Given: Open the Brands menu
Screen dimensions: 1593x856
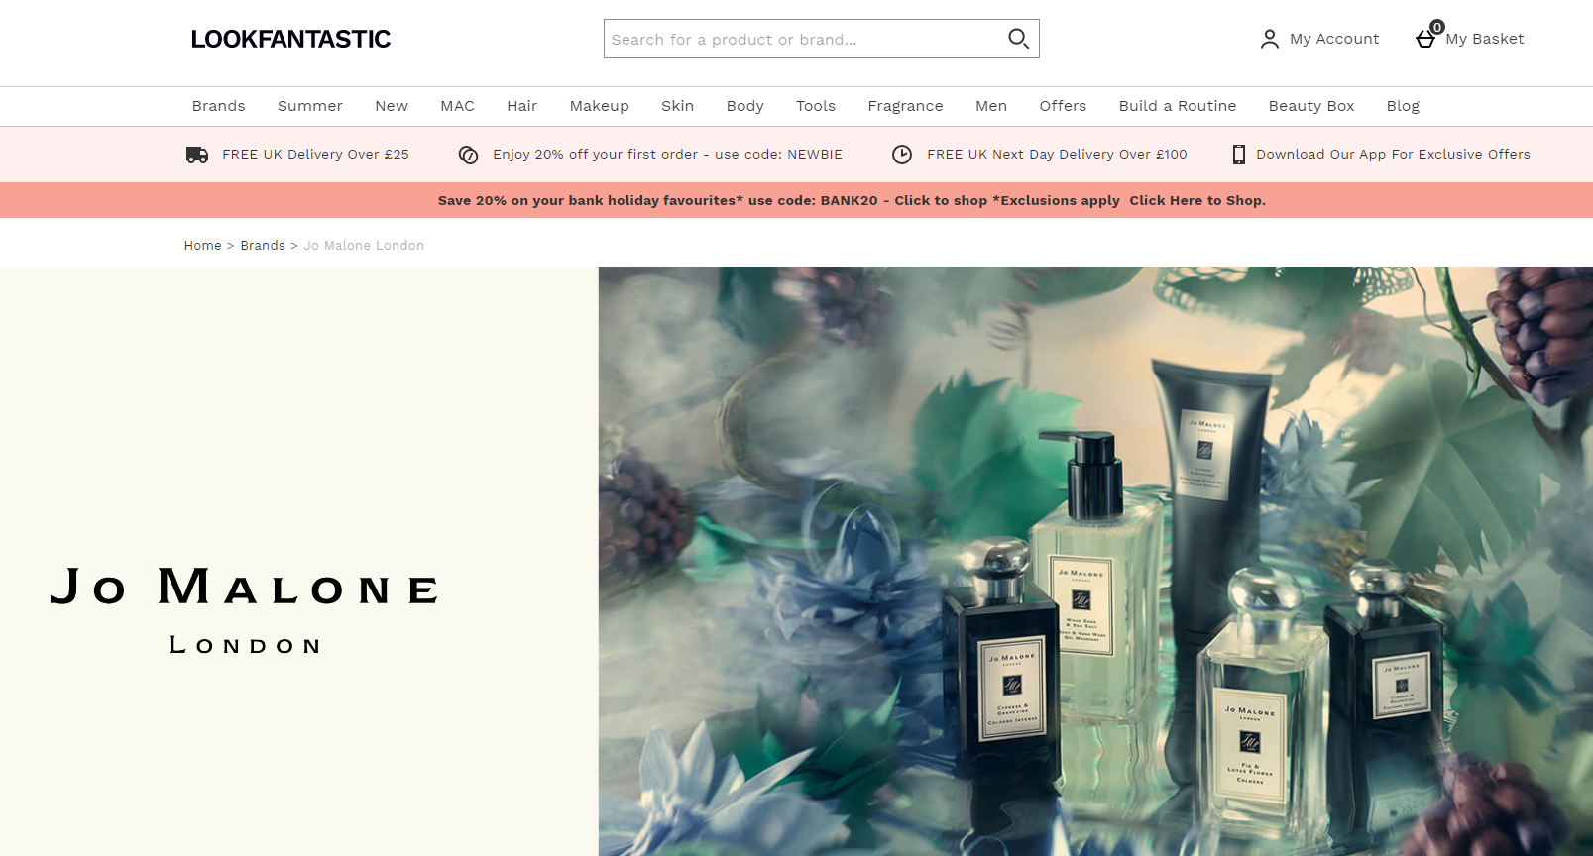Looking at the screenshot, I should tap(218, 106).
